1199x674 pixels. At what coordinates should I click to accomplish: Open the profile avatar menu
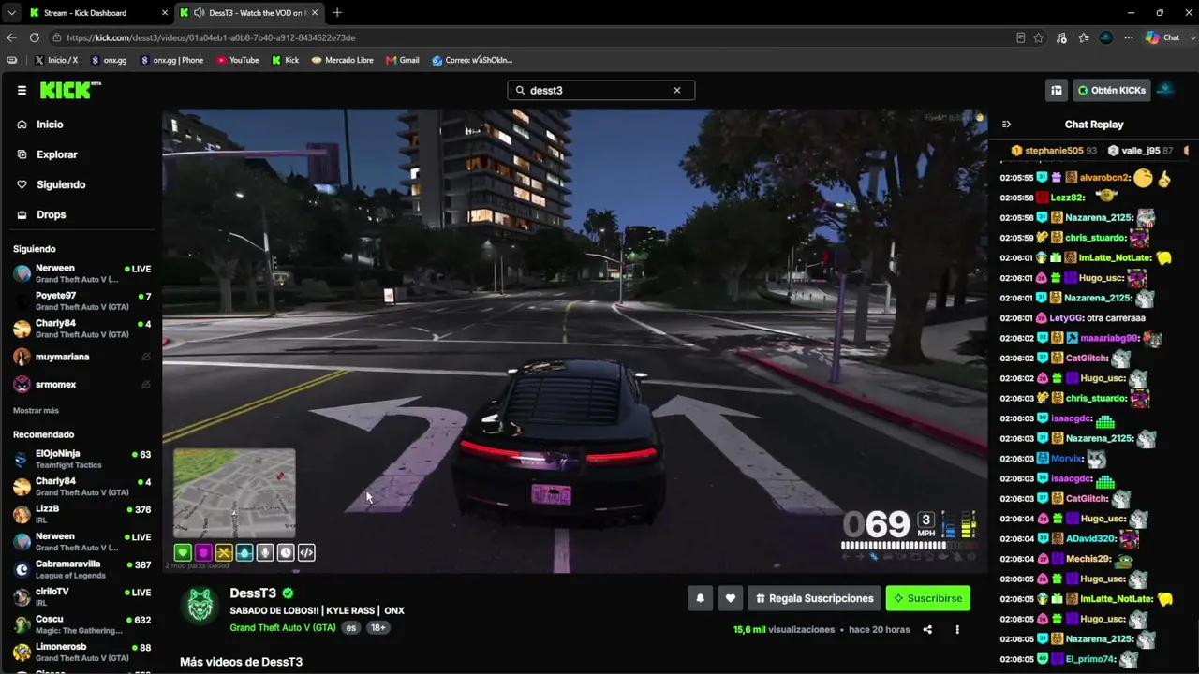[x=1166, y=91]
